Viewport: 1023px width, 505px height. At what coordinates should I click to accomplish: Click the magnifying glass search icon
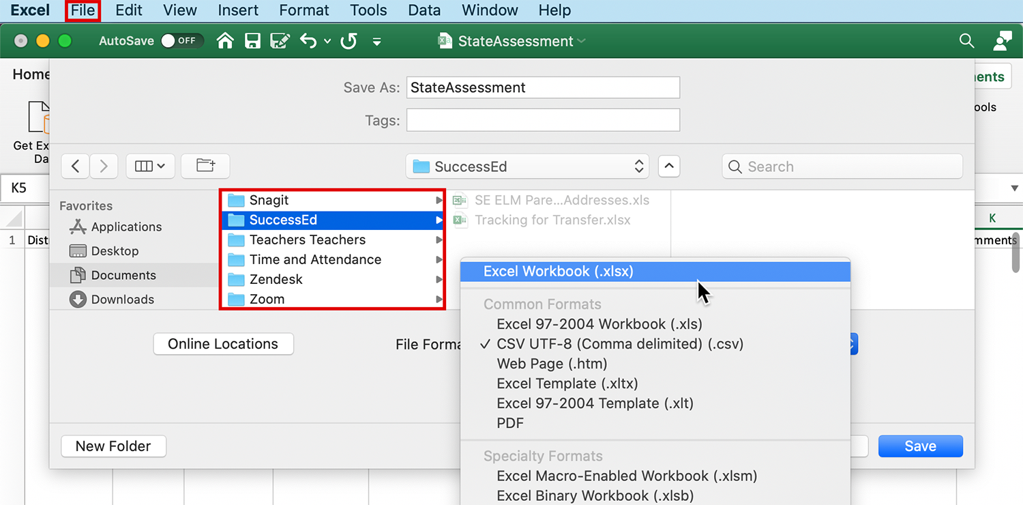coord(966,41)
